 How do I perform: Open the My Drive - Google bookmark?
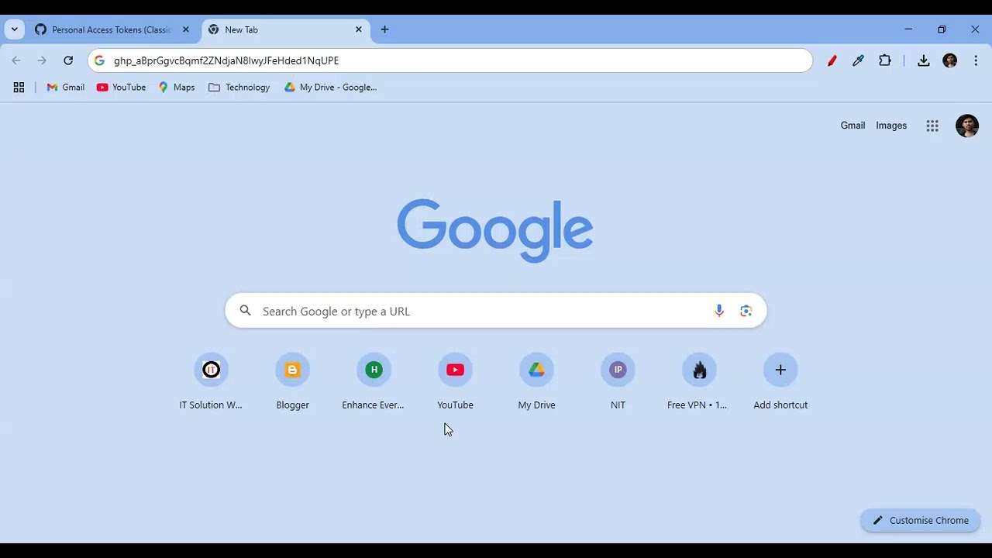(331, 88)
